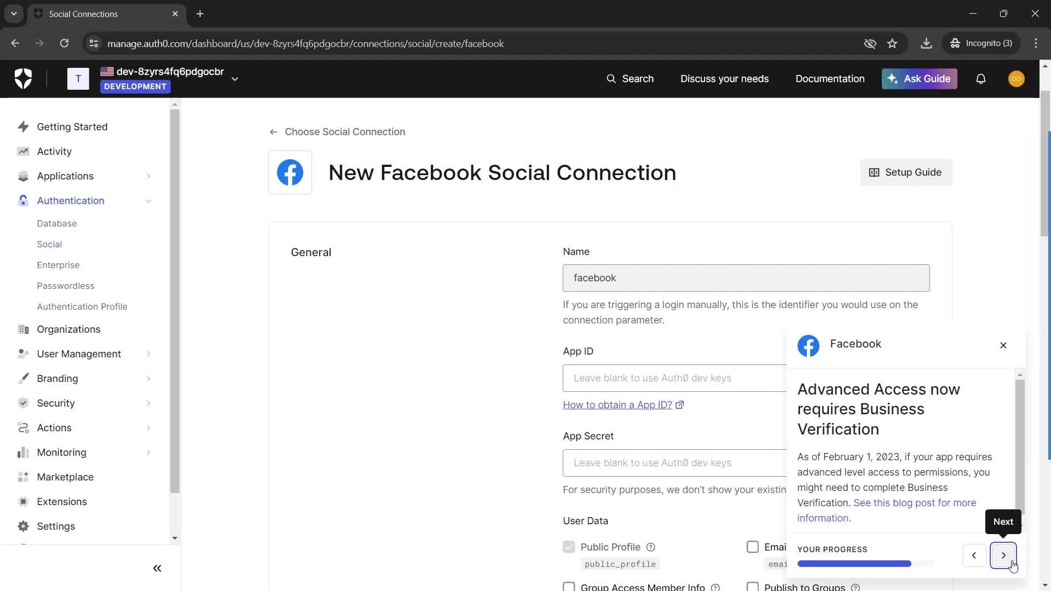This screenshot has height=591, width=1051.
Task: Click the Auth0 shield logo
Action: [x=23, y=79]
